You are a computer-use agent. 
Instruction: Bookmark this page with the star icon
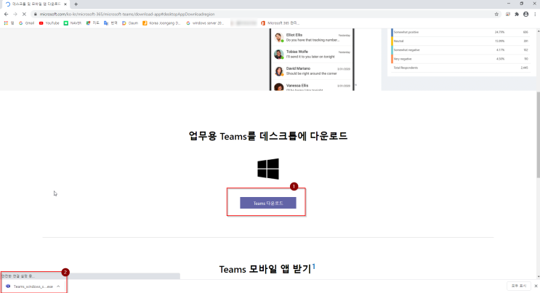pyautogui.click(x=496, y=14)
